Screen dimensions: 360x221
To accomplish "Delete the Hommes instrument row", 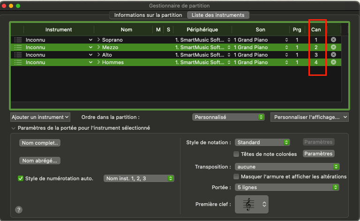I will (x=333, y=62).
